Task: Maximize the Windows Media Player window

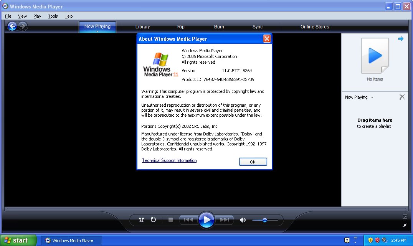Action: (x=398, y=6)
